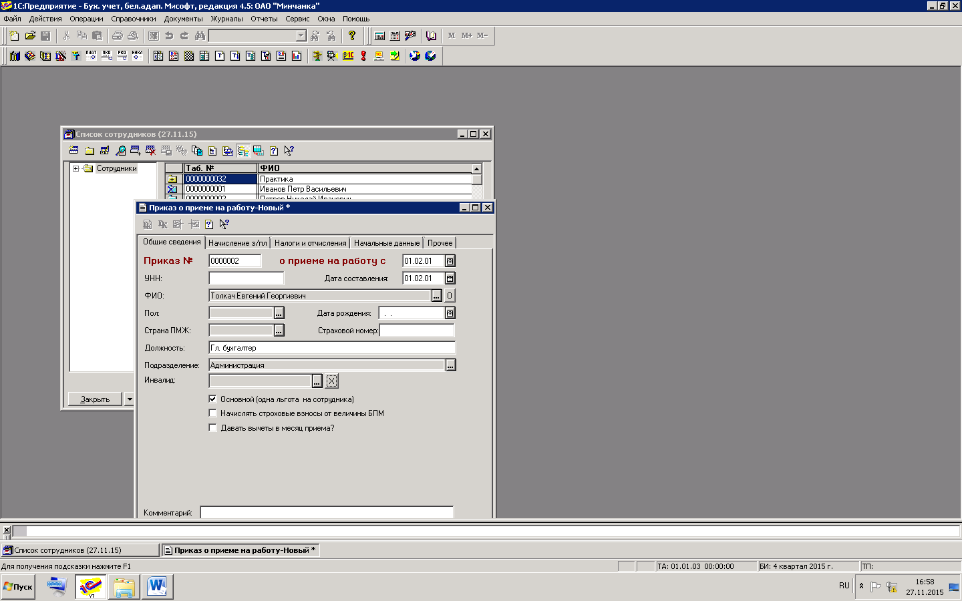The image size is (962, 601).
Task: Open the Страна ПМЖ selection ellipsis button
Action: (x=279, y=331)
